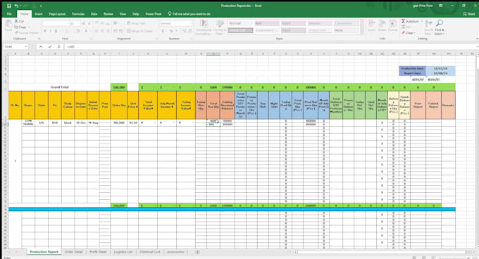Undo the last action
The height and width of the screenshot is (259, 479).
tap(16, 6)
